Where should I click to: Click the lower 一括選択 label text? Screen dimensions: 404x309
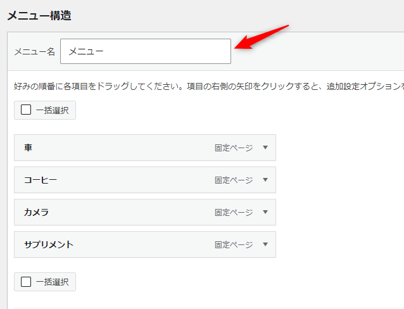(53, 282)
